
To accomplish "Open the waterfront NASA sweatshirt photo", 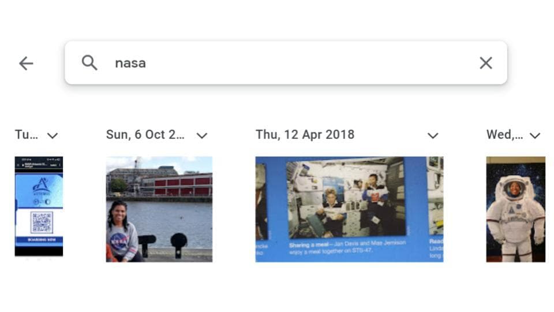I will point(159,209).
